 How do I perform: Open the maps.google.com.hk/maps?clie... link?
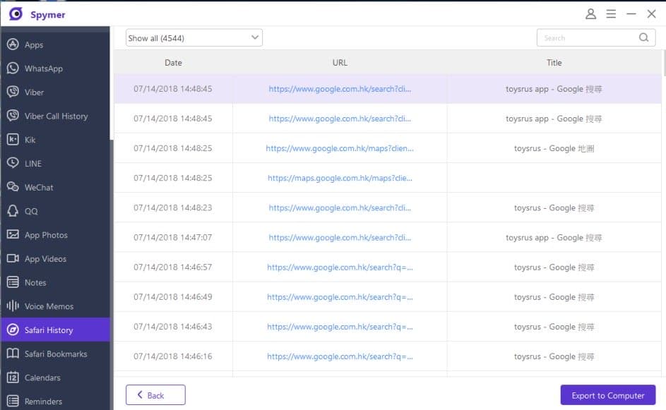click(x=340, y=178)
